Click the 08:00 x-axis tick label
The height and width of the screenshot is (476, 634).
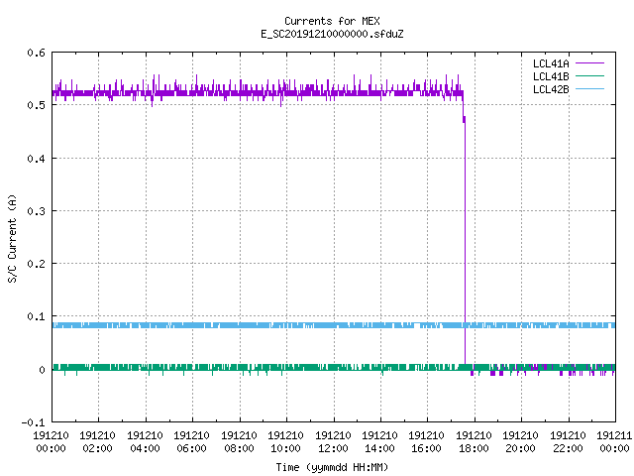pos(239,448)
